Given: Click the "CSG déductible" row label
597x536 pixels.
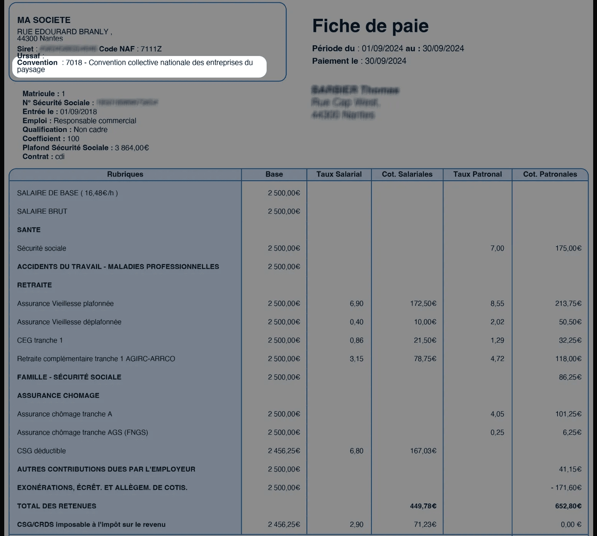Looking at the screenshot, I should coord(41,451).
